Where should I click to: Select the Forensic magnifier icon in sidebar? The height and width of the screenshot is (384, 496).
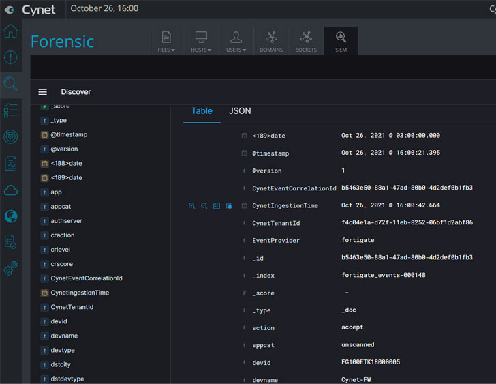pyautogui.click(x=11, y=84)
